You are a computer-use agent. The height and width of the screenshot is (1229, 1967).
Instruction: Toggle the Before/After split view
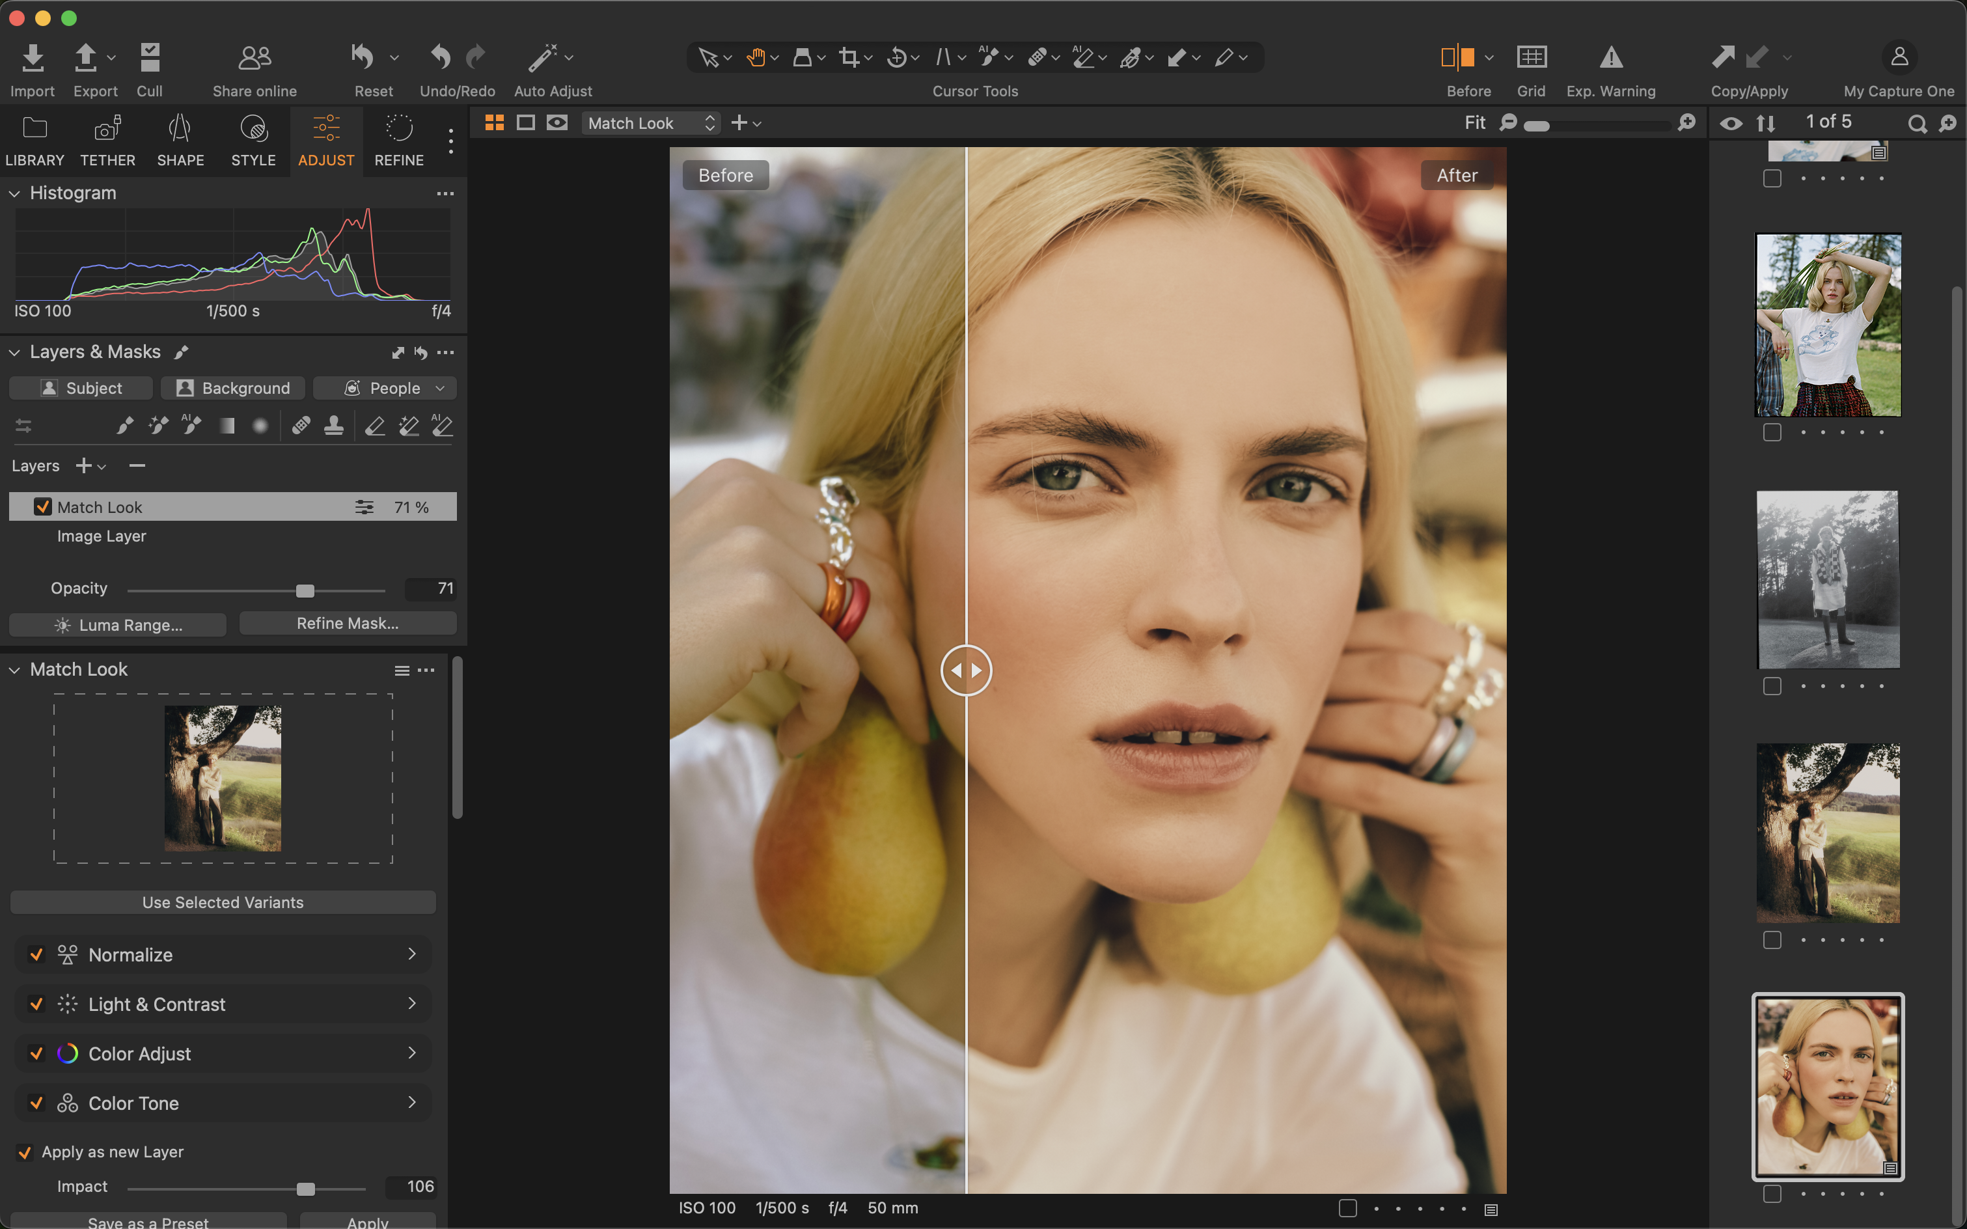[1458, 58]
